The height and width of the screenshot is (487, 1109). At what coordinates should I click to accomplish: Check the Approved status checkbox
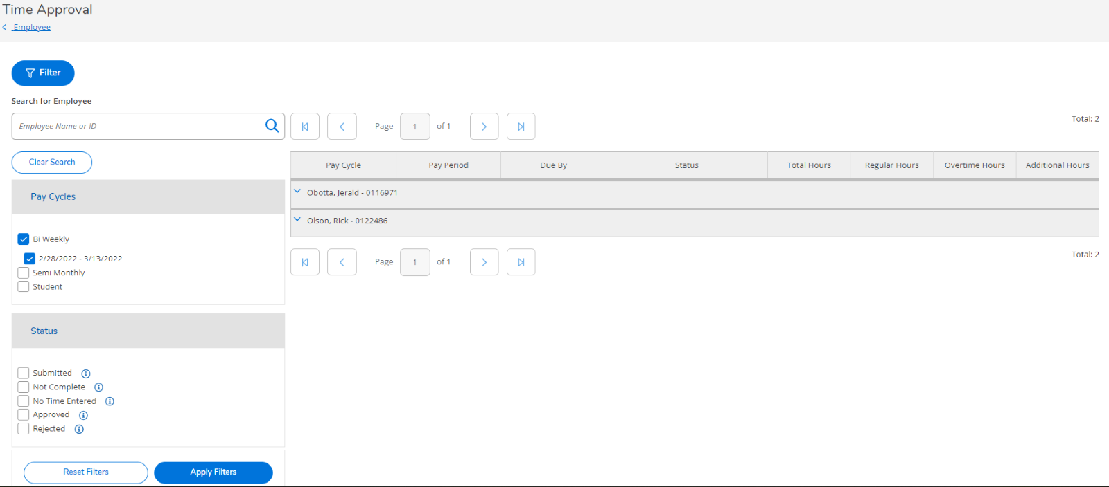click(24, 415)
